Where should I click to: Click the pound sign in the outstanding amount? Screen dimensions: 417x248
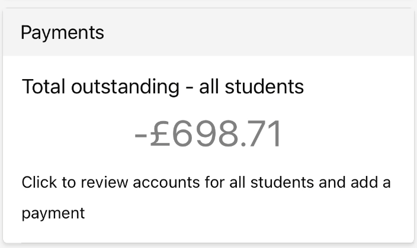click(x=162, y=134)
